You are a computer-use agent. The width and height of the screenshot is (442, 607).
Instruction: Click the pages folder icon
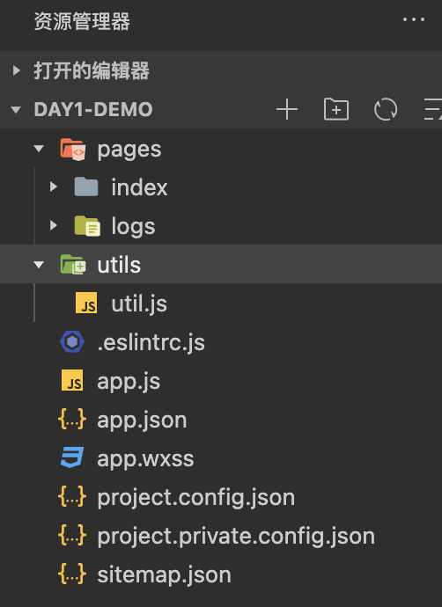73,149
